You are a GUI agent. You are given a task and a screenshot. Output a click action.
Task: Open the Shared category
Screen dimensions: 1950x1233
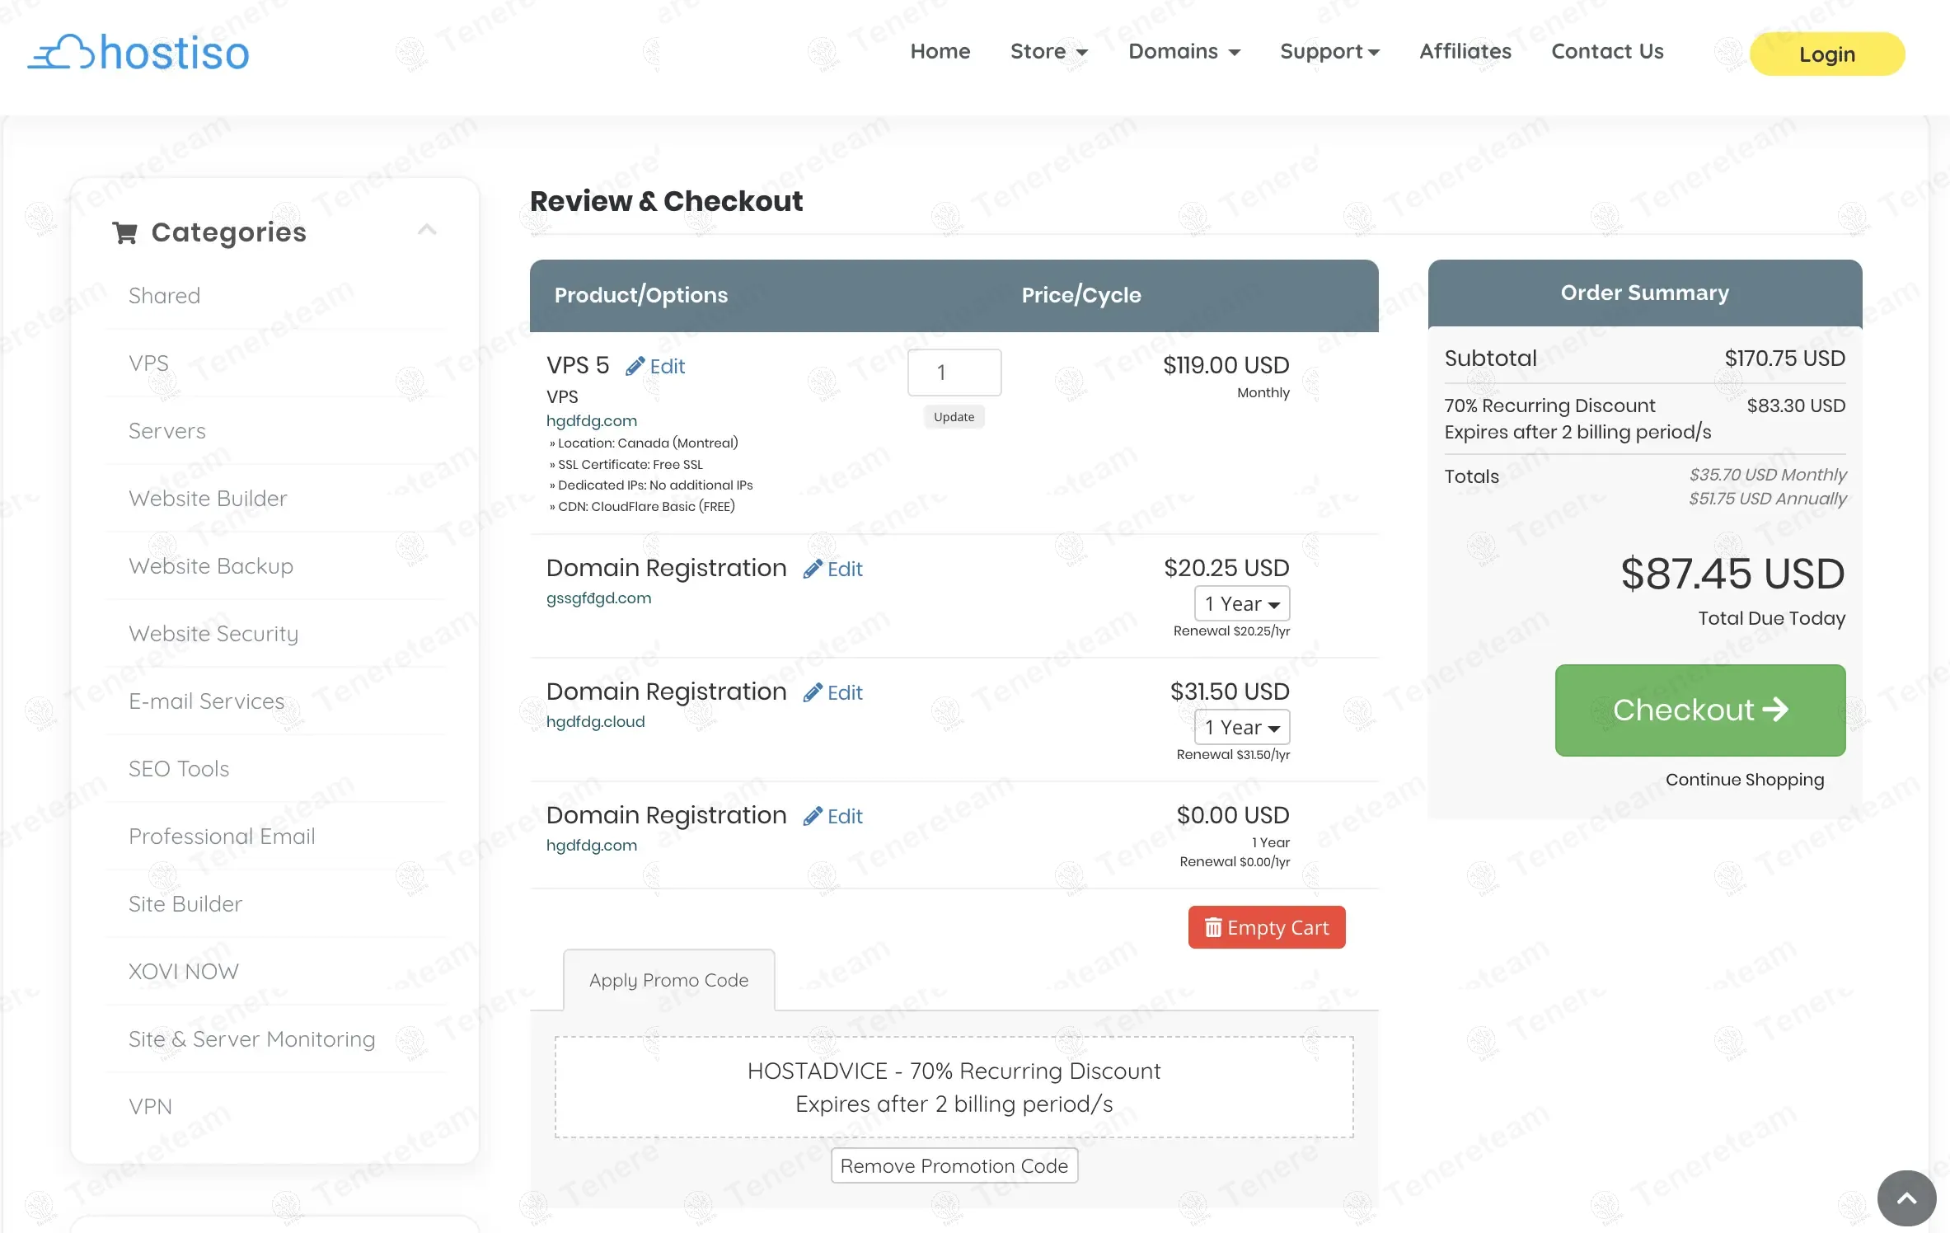pyautogui.click(x=164, y=296)
